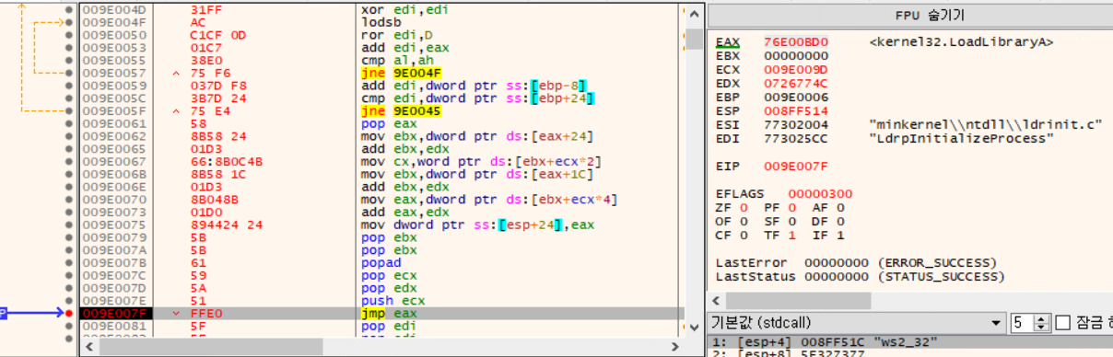Select EIP register value 009E007F
Viewport: 1113px width, 357px height.
(795, 166)
